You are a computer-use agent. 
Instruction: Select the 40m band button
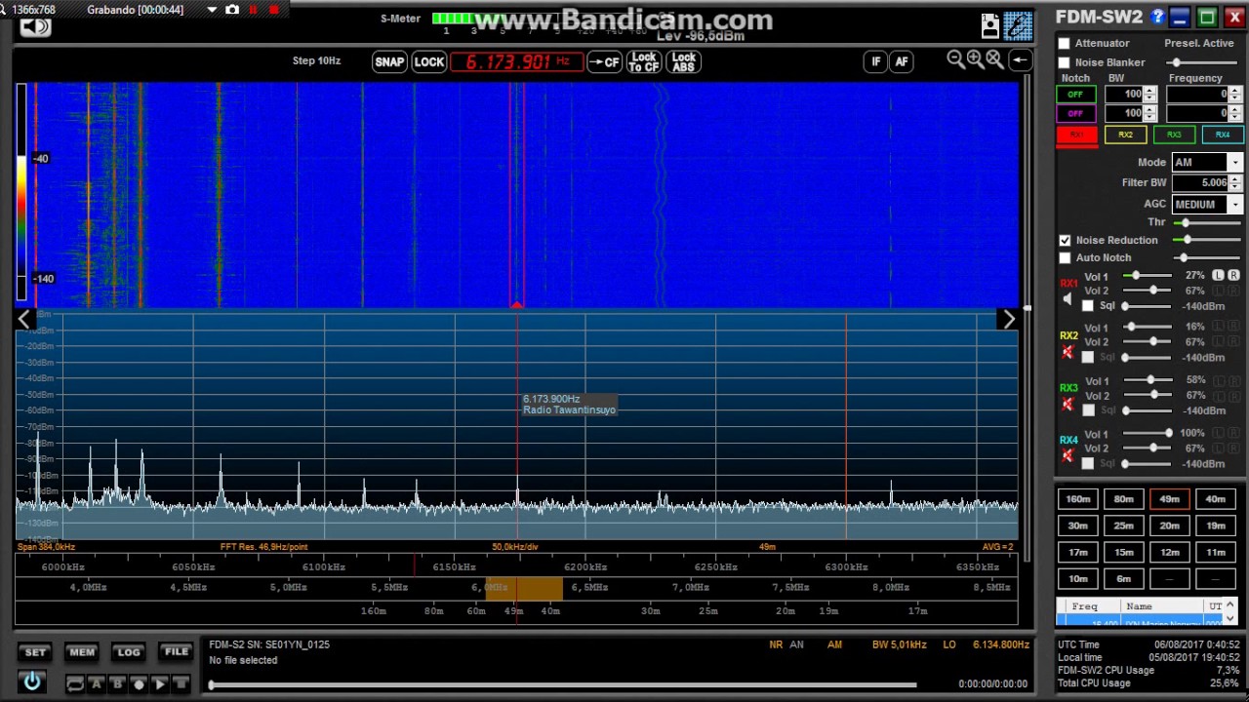click(x=1215, y=499)
